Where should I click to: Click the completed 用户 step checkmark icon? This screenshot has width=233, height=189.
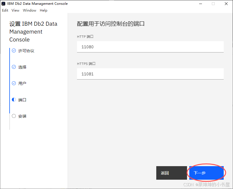[x=13, y=83]
